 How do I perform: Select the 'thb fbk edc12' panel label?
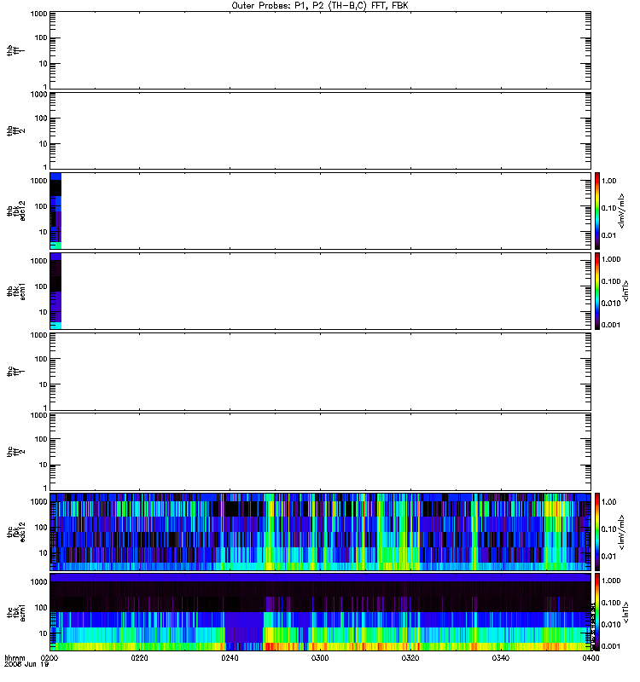pos(15,211)
